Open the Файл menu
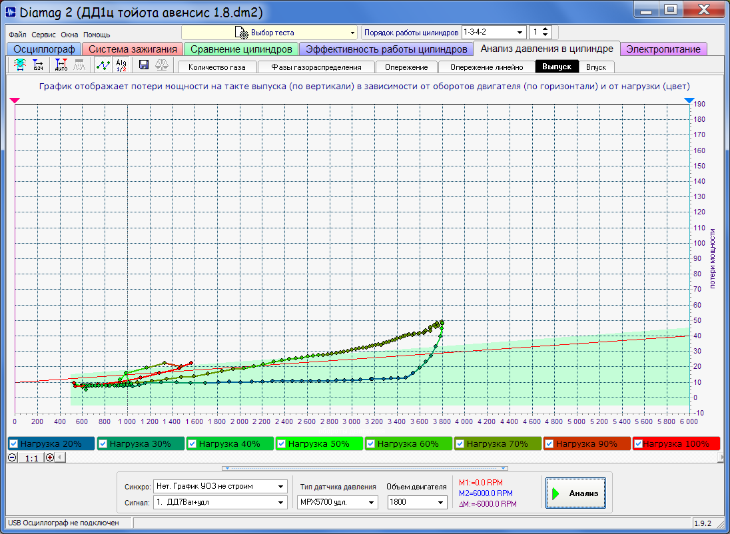Image resolution: width=730 pixels, height=534 pixels. point(17,35)
